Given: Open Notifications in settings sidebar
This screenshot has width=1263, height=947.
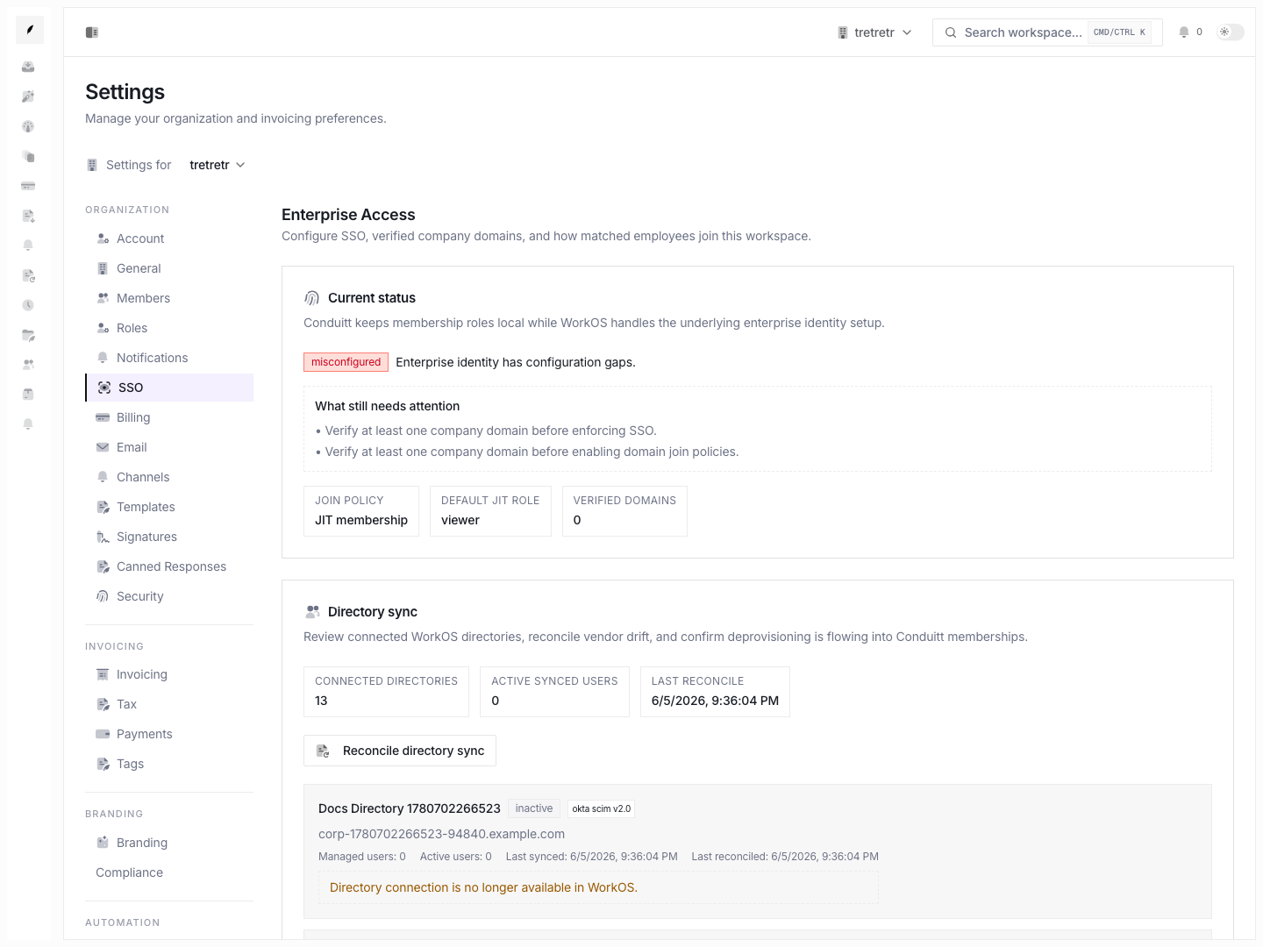Looking at the screenshot, I should click(x=169, y=358).
